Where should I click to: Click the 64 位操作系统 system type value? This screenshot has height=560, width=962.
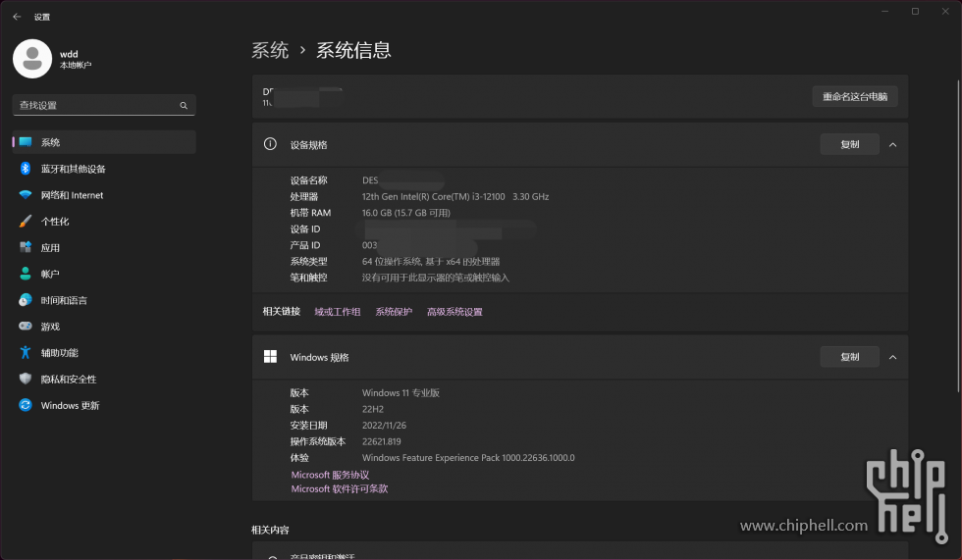[431, 262]
